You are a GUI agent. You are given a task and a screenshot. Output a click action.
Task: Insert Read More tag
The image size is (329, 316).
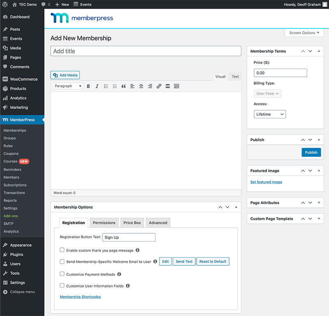(168, 86)
